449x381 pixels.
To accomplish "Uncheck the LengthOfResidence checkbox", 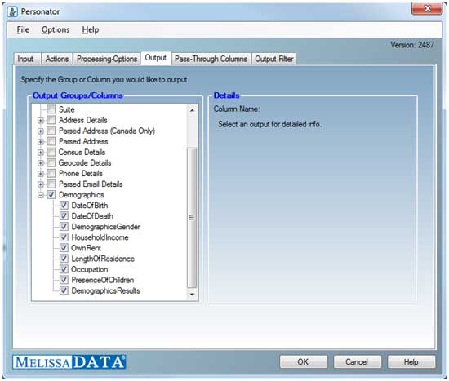I will [x=64, y=259].
